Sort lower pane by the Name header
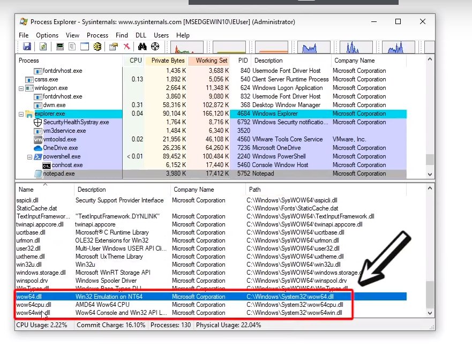The width and height of the screenshot is (472, 362). pos(44,190)
